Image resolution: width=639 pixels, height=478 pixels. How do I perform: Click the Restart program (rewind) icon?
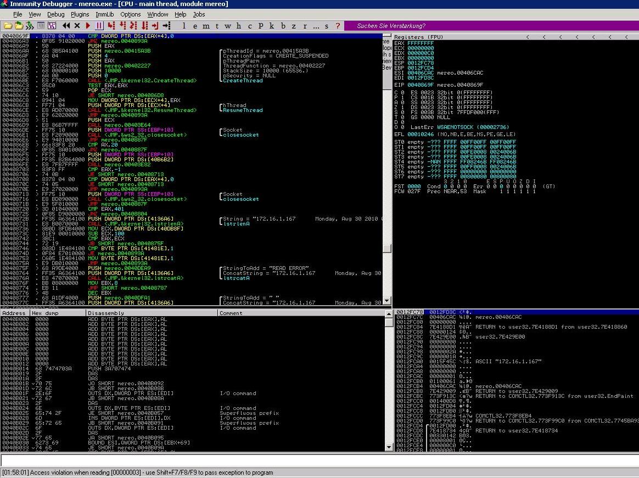[66, 26]
